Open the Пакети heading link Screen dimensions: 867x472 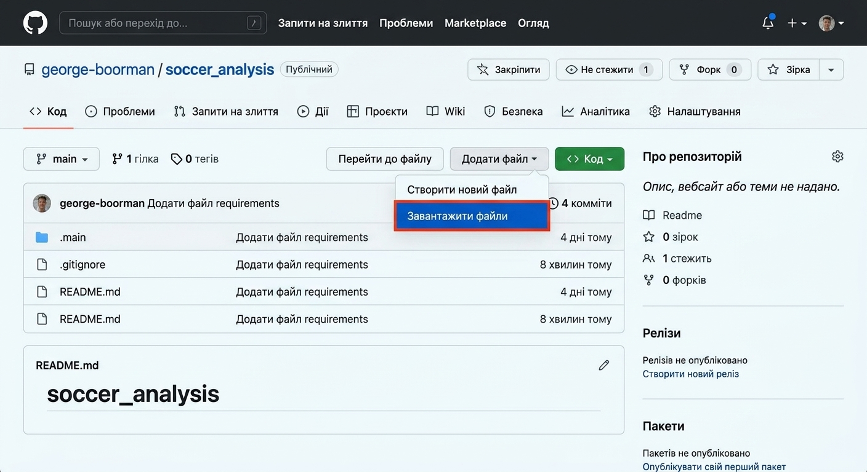[664, 426]
